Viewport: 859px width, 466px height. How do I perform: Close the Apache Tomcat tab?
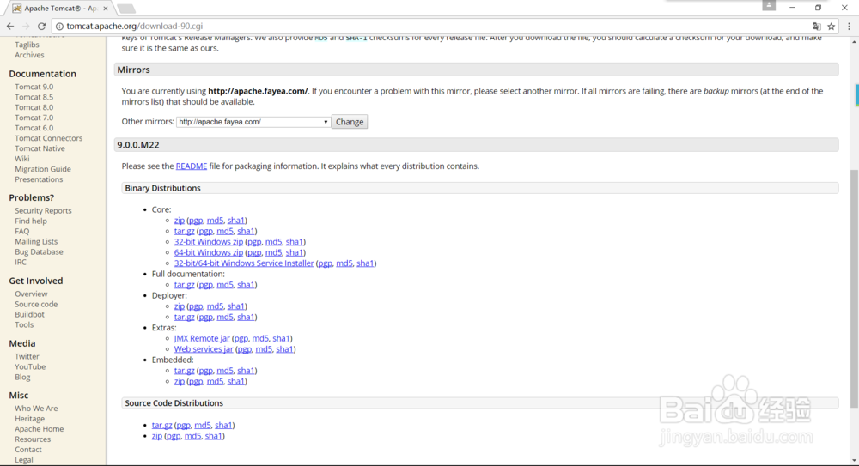106,9
